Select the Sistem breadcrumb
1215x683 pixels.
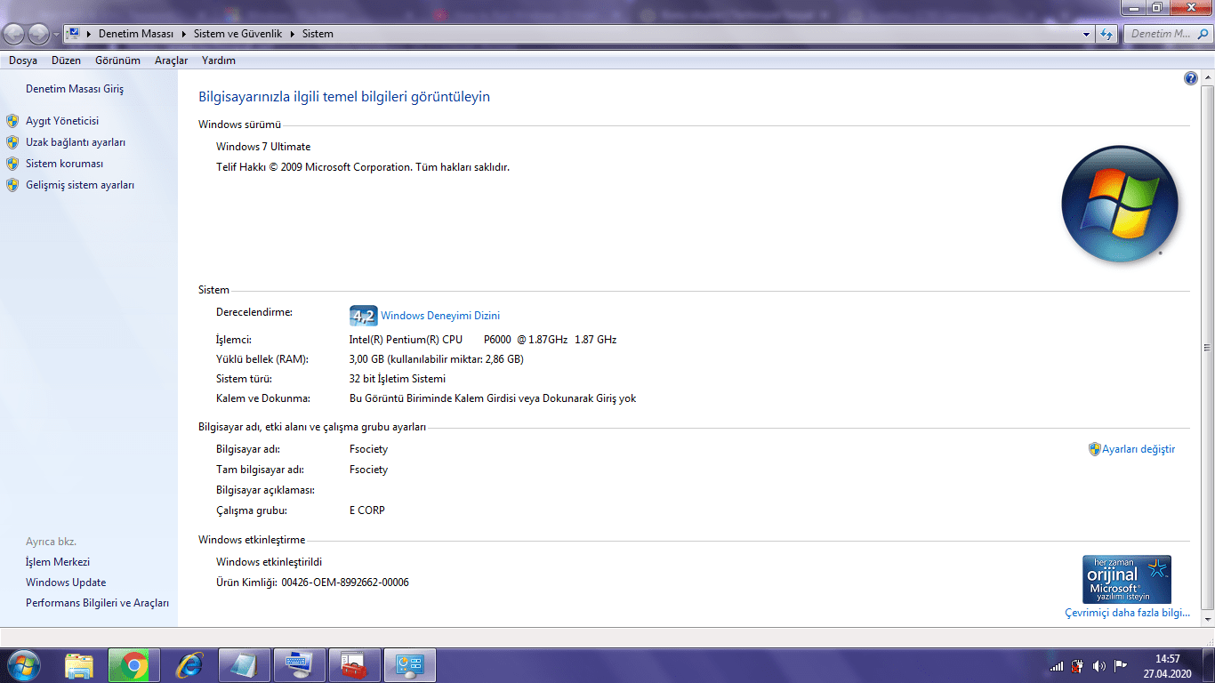click(x=318, y=34)
